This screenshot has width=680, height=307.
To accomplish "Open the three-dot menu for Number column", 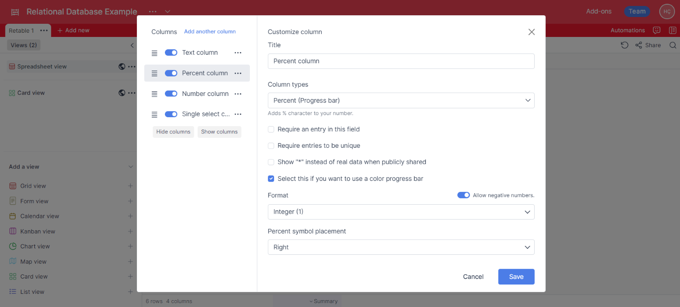I will [x=238, y=94].
